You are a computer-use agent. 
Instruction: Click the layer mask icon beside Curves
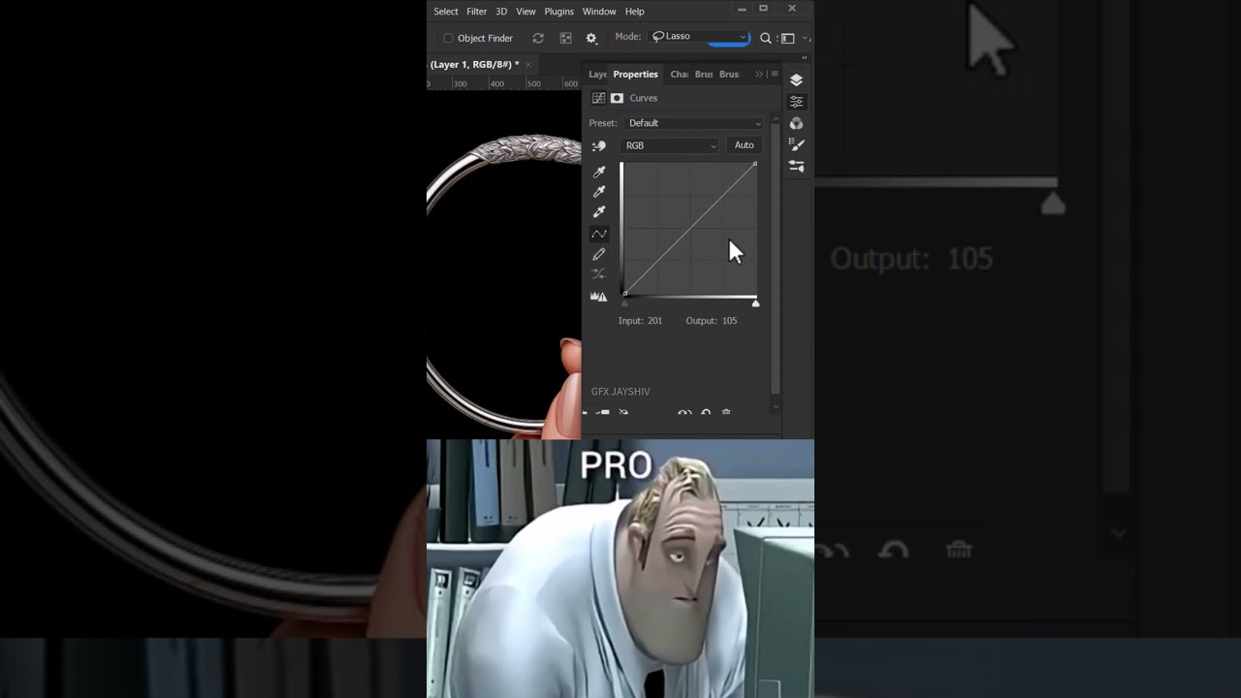pos(617,98)
